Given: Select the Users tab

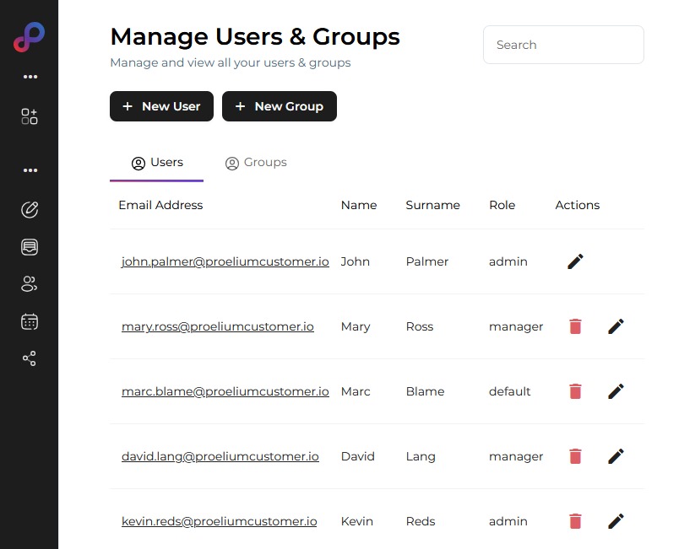Looking at the screenshot, I should click(157, 163).
